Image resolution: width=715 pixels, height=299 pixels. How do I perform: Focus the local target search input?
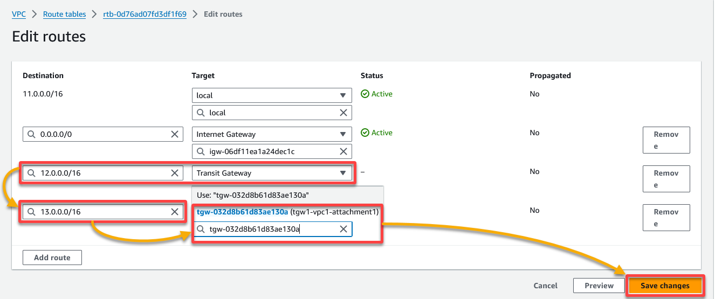(272, 113)
